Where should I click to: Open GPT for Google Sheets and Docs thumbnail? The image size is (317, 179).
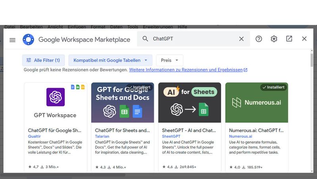click(x=123, y=102)
